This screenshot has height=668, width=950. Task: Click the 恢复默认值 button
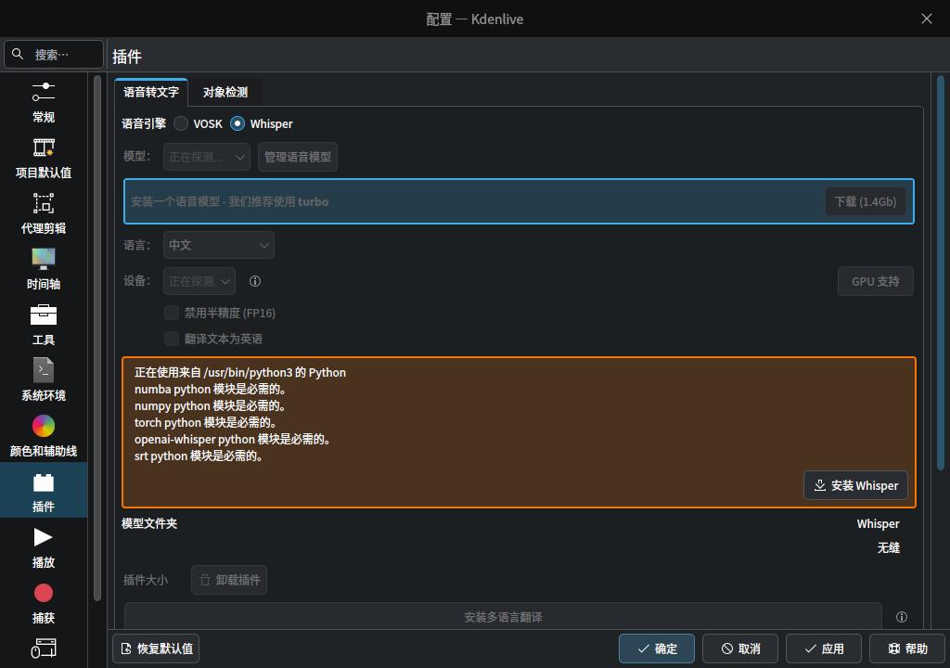click(156, 649)
